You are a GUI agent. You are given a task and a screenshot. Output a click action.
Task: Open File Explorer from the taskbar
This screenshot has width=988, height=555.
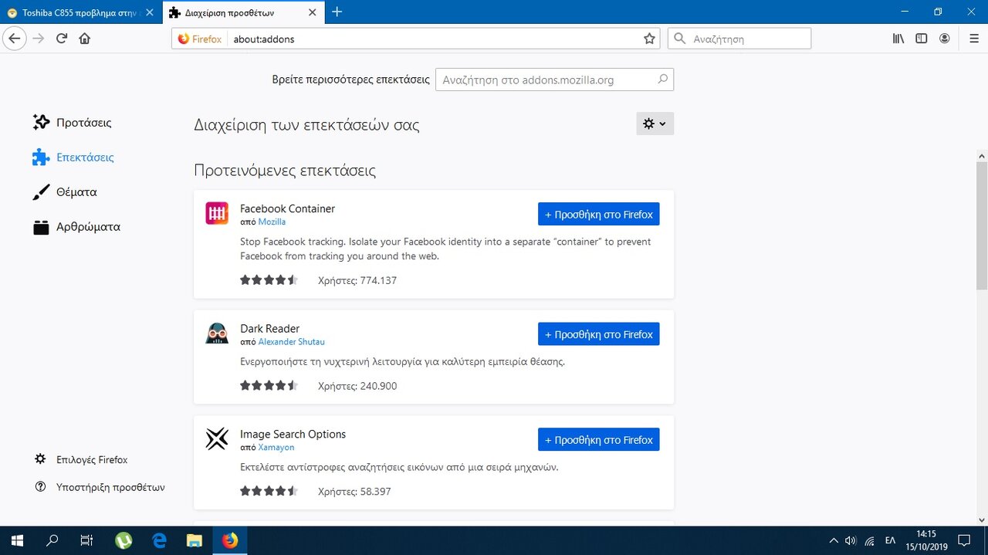pos(195,540)
